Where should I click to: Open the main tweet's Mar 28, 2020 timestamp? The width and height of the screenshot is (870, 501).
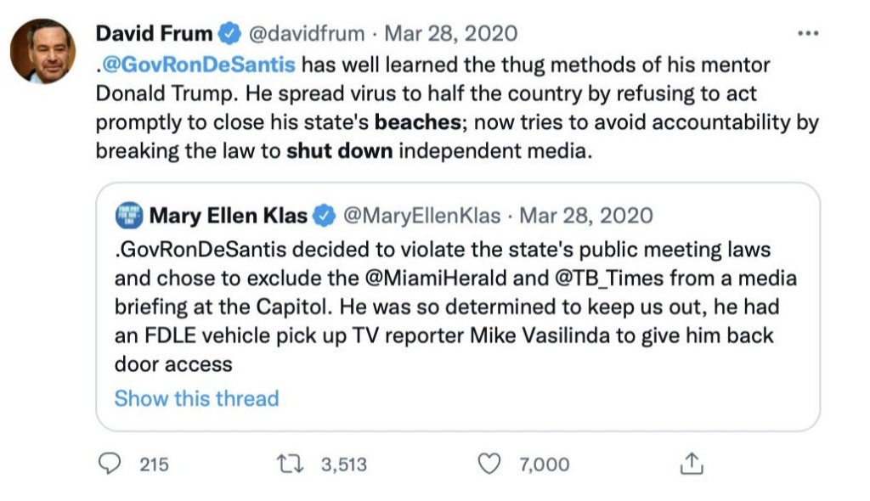[x=450, y=34]
